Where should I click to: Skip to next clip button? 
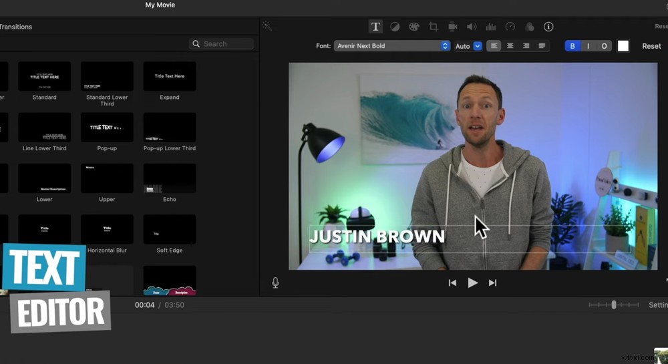pos(492,283)
